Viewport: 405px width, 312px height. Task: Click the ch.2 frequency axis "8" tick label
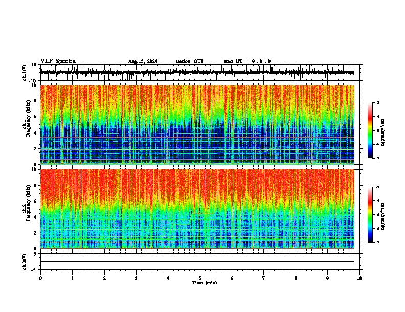point(35,186)
